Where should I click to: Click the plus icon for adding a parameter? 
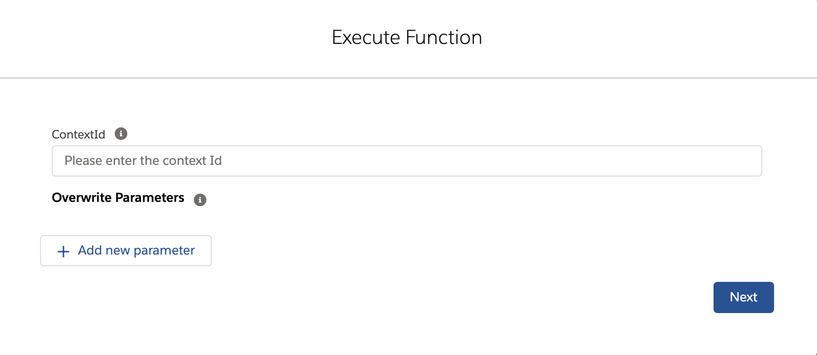(x=63, y=251)
